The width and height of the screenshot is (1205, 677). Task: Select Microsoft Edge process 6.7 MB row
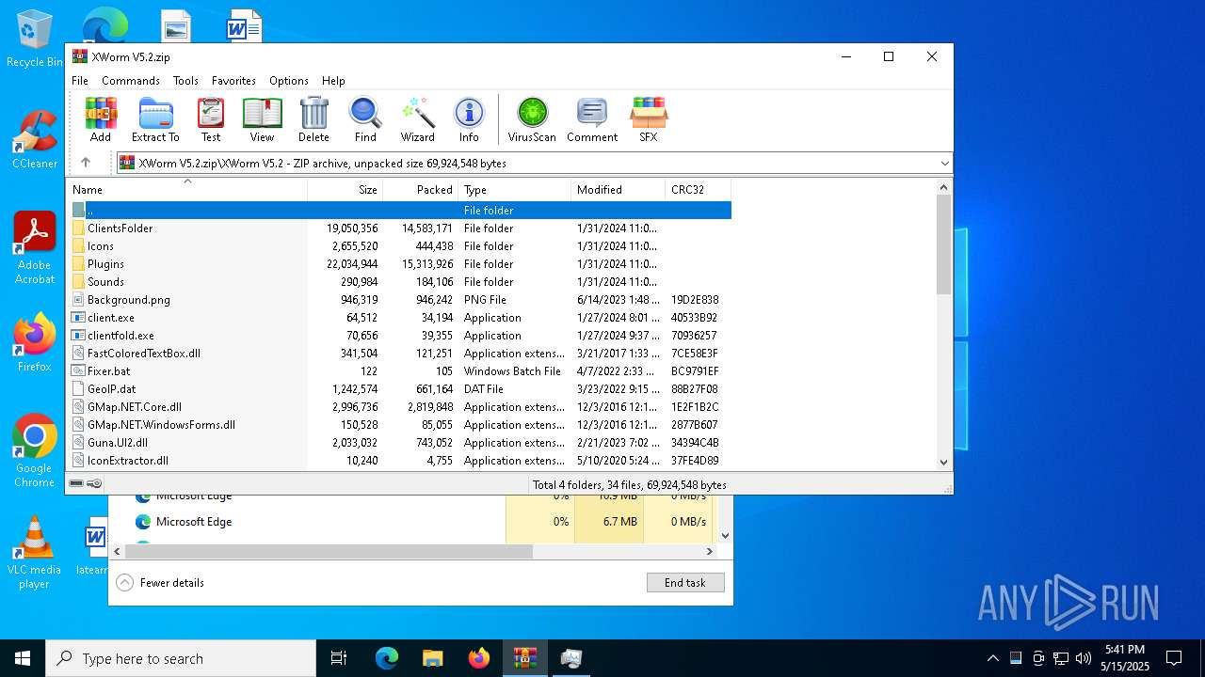pos(414,522)
